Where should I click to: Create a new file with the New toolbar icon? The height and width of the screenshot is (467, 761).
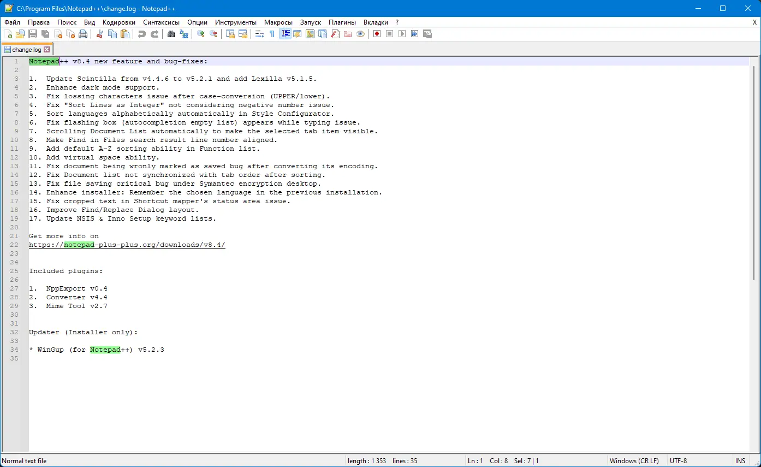tap(8, 34)
